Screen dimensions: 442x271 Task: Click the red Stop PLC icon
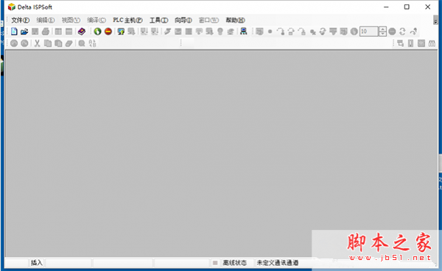pos(108,32)
